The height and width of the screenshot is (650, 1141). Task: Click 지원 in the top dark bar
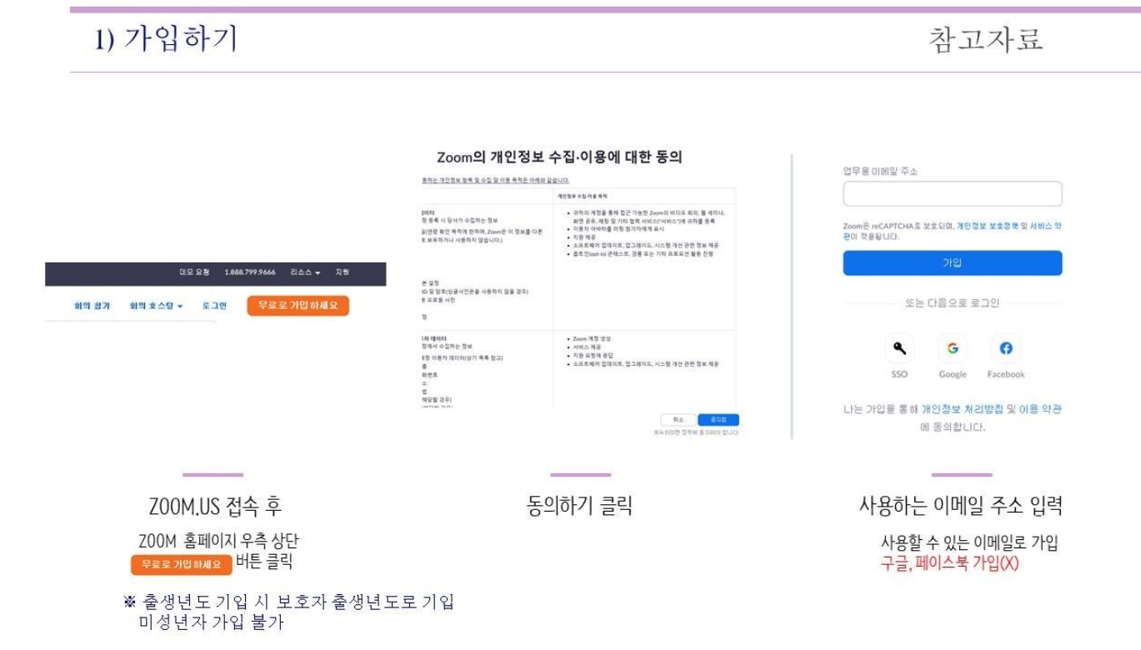pyautogui.click(x=342, y=272)
